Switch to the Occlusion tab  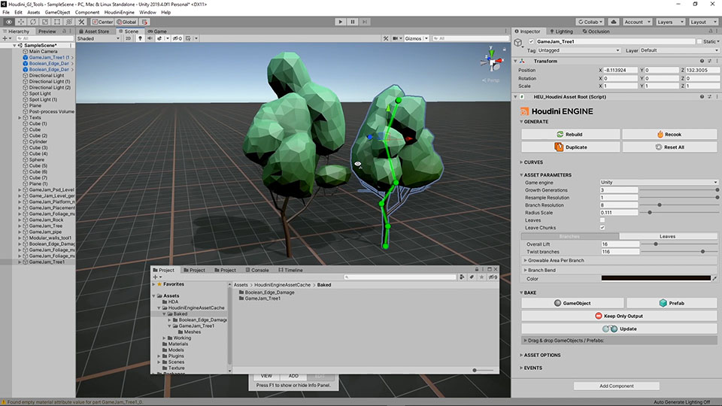point(596,32)
